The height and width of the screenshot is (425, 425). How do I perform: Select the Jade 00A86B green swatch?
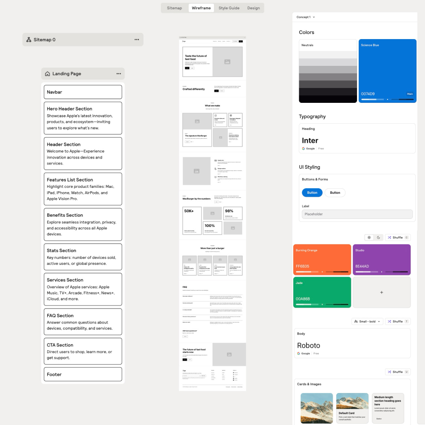tap(322, 292)
